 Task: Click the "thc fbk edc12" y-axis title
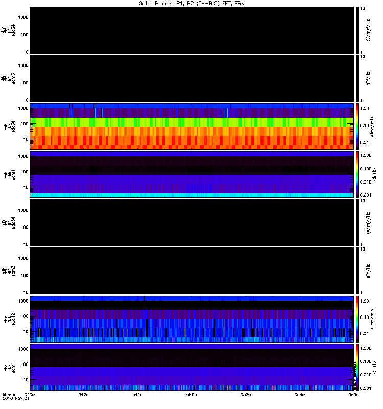tap(10, 318)
